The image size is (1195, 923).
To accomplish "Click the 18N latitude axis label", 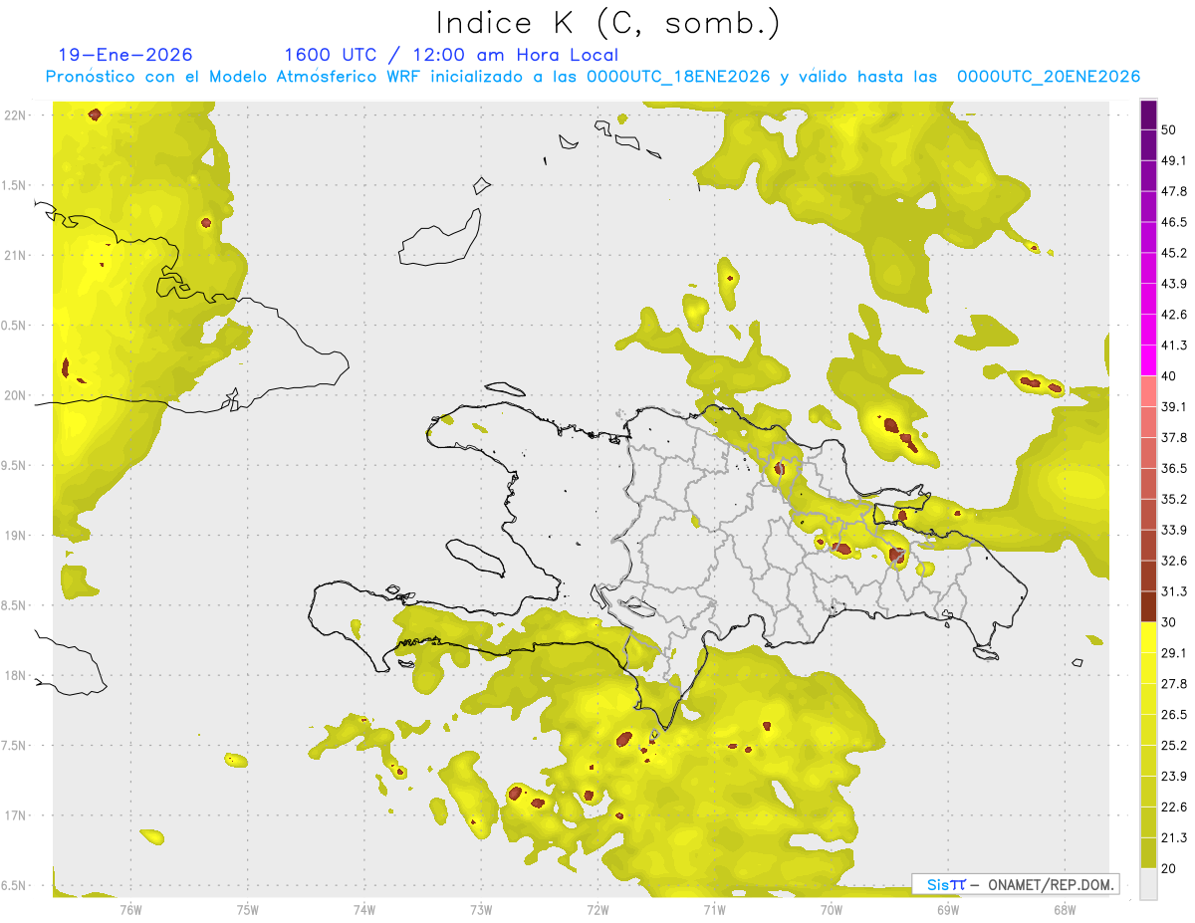I will click(15, 675).
